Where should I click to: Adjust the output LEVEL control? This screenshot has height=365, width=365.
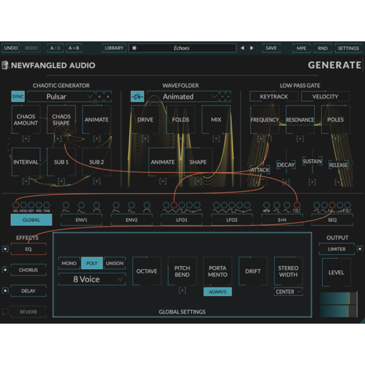coord(336,272)
